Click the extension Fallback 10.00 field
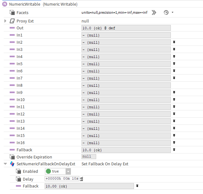 click(x=89, y=186)
